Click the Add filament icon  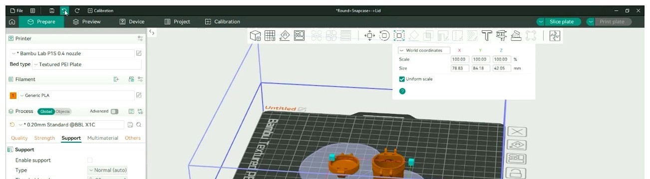click(x=116, y=79)
